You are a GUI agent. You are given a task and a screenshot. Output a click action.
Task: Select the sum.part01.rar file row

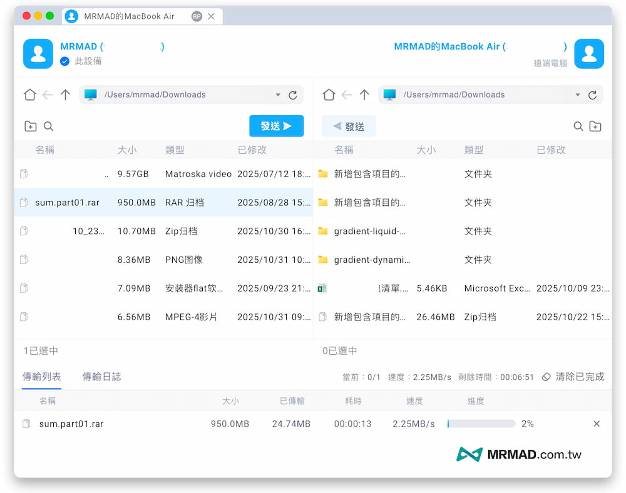click(125, 202)
